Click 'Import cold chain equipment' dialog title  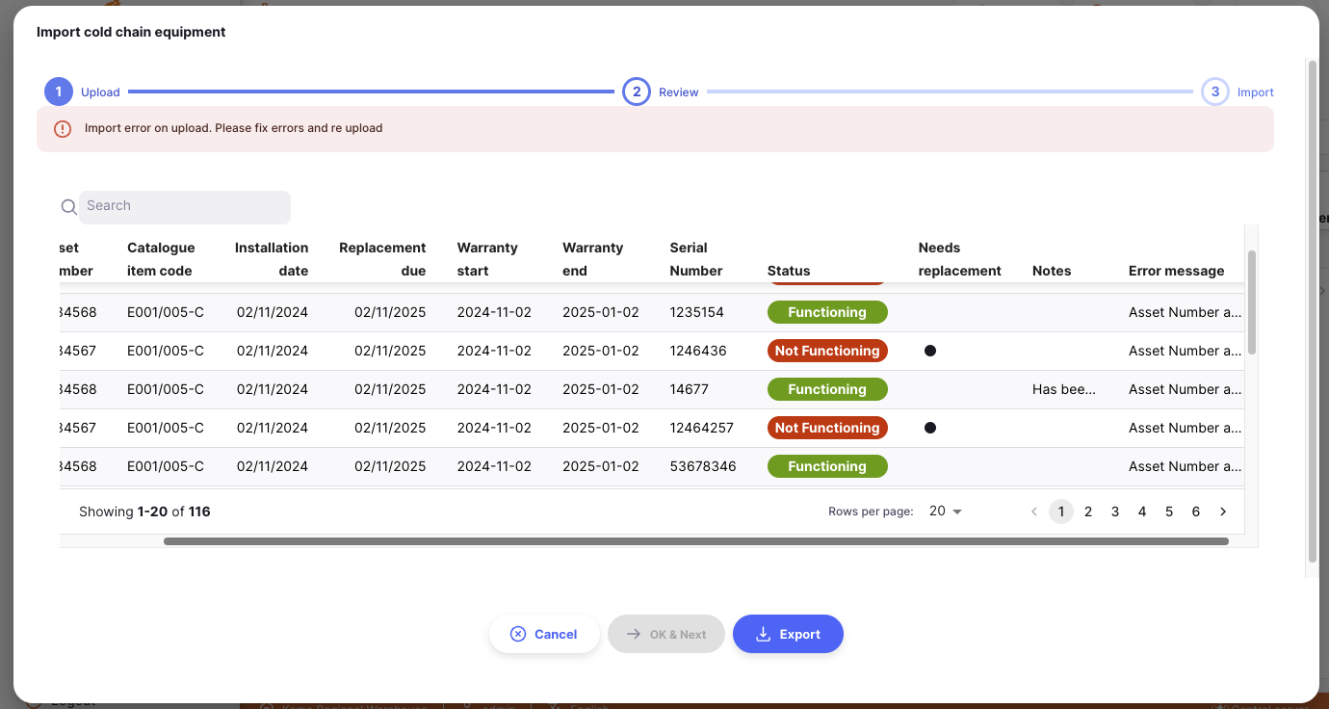click(x=131, y=32)
